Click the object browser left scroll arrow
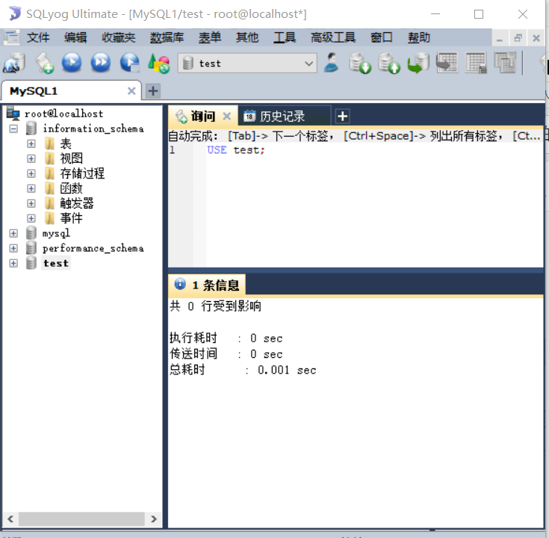Image resolution: width=549 pixels, height=538 pixels. pos(10,519)
